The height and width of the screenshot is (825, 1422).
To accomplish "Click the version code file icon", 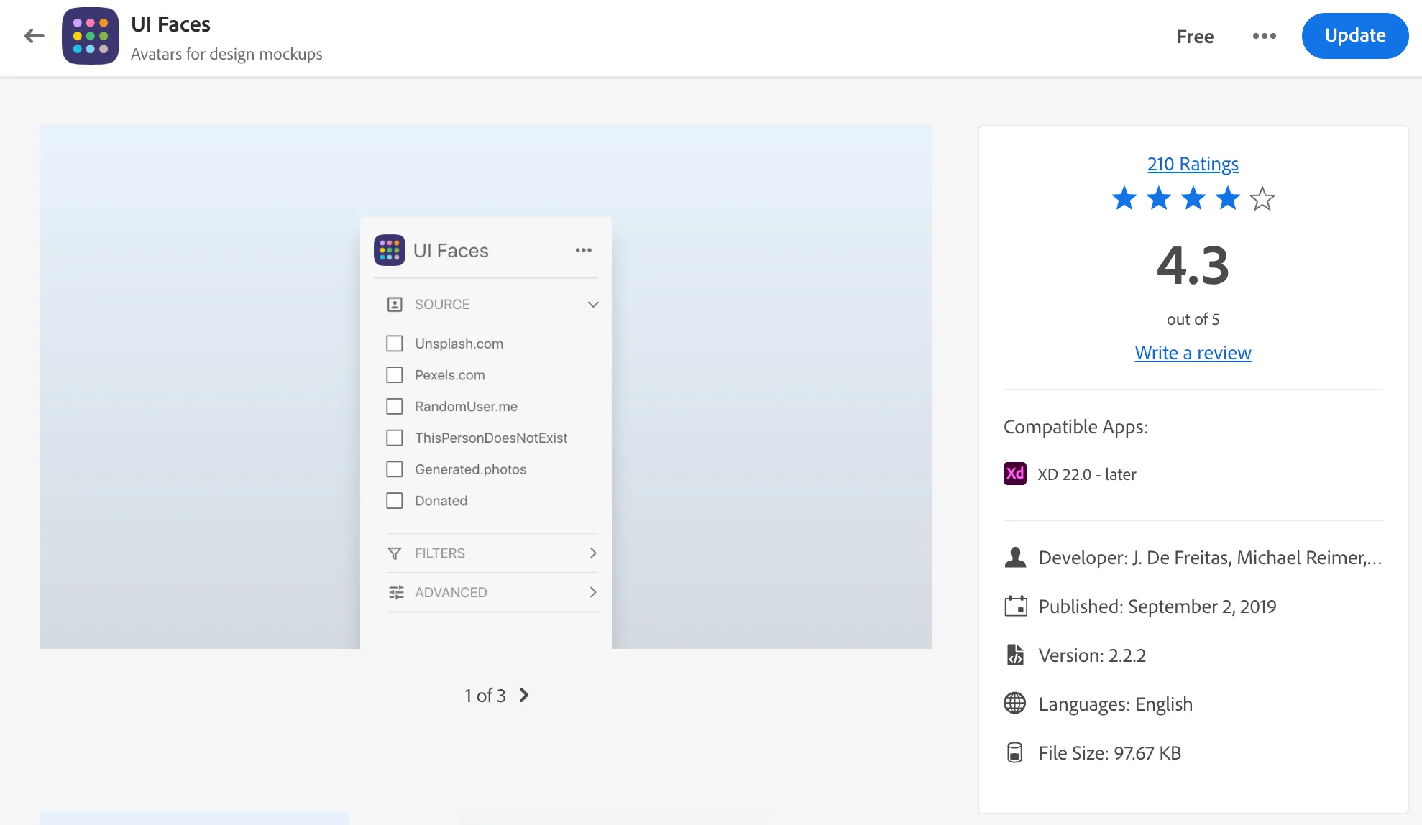I will (1015, 655).
